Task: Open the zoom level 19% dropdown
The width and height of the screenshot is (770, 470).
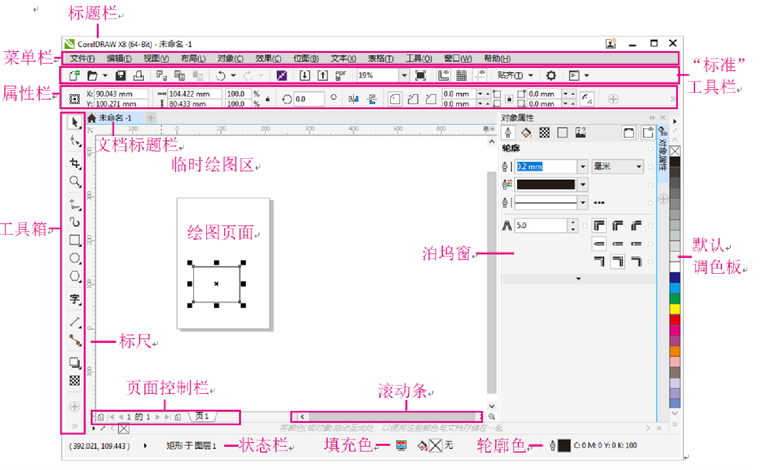Action: coord(404,75)
